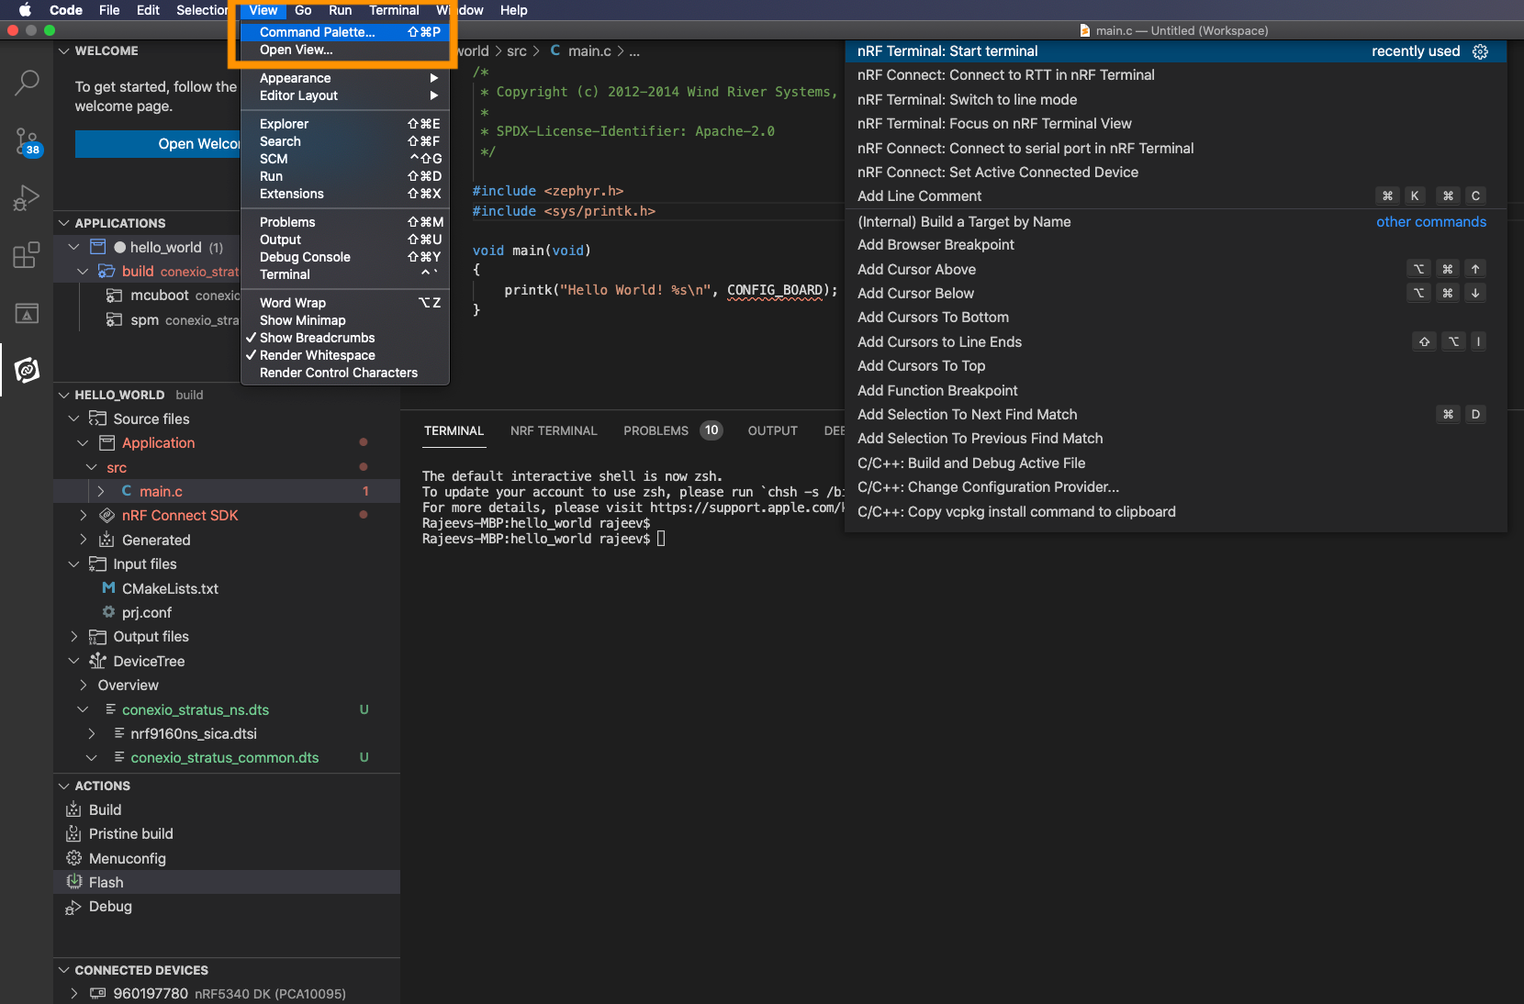Viewport: 1524px width, 1004px height.
Task: Click the Flash action icon
Action: pyautogui.click(x=74, y=882)
